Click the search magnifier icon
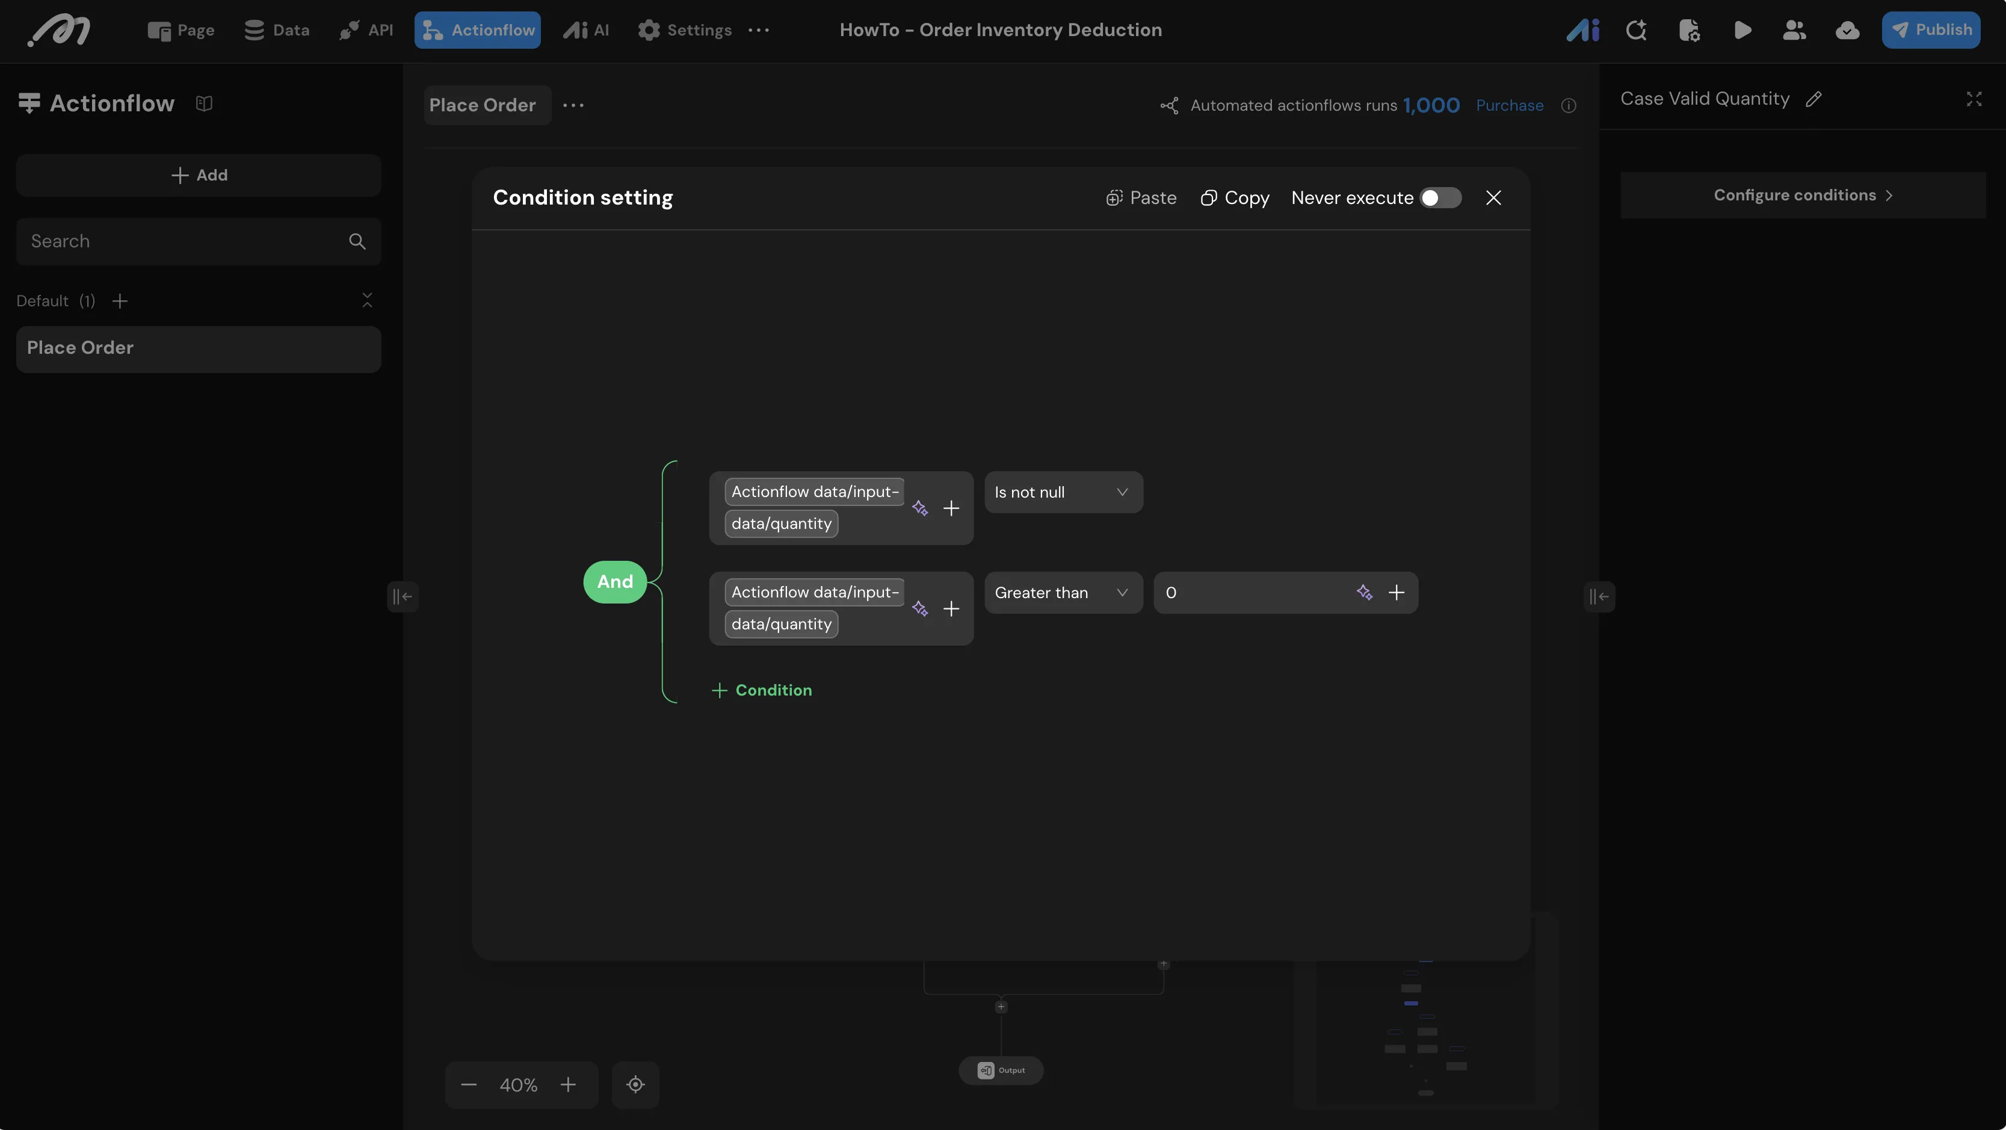 click(x=357, y=241)
